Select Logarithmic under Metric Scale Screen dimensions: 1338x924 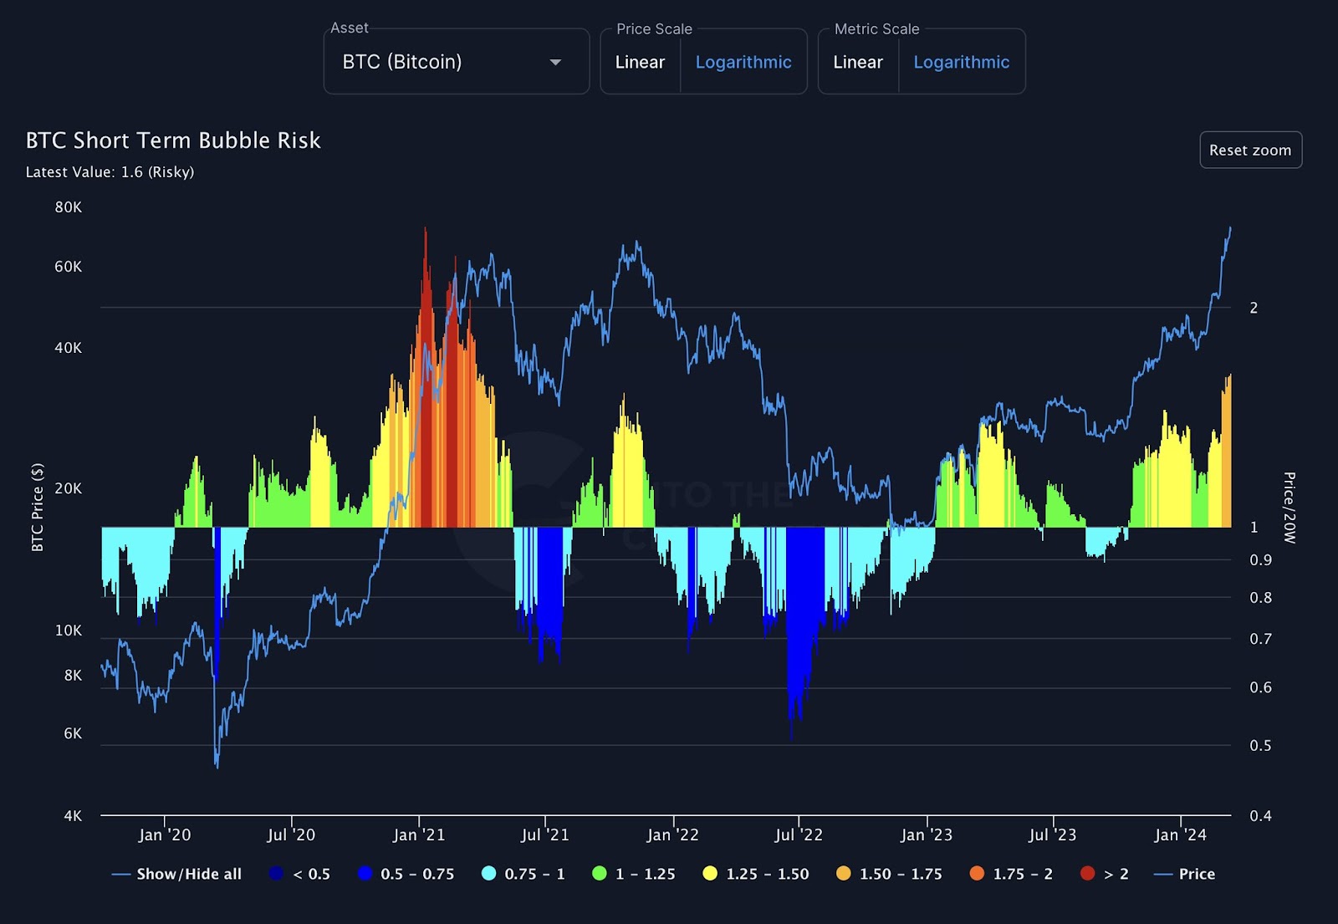point(962,62)
